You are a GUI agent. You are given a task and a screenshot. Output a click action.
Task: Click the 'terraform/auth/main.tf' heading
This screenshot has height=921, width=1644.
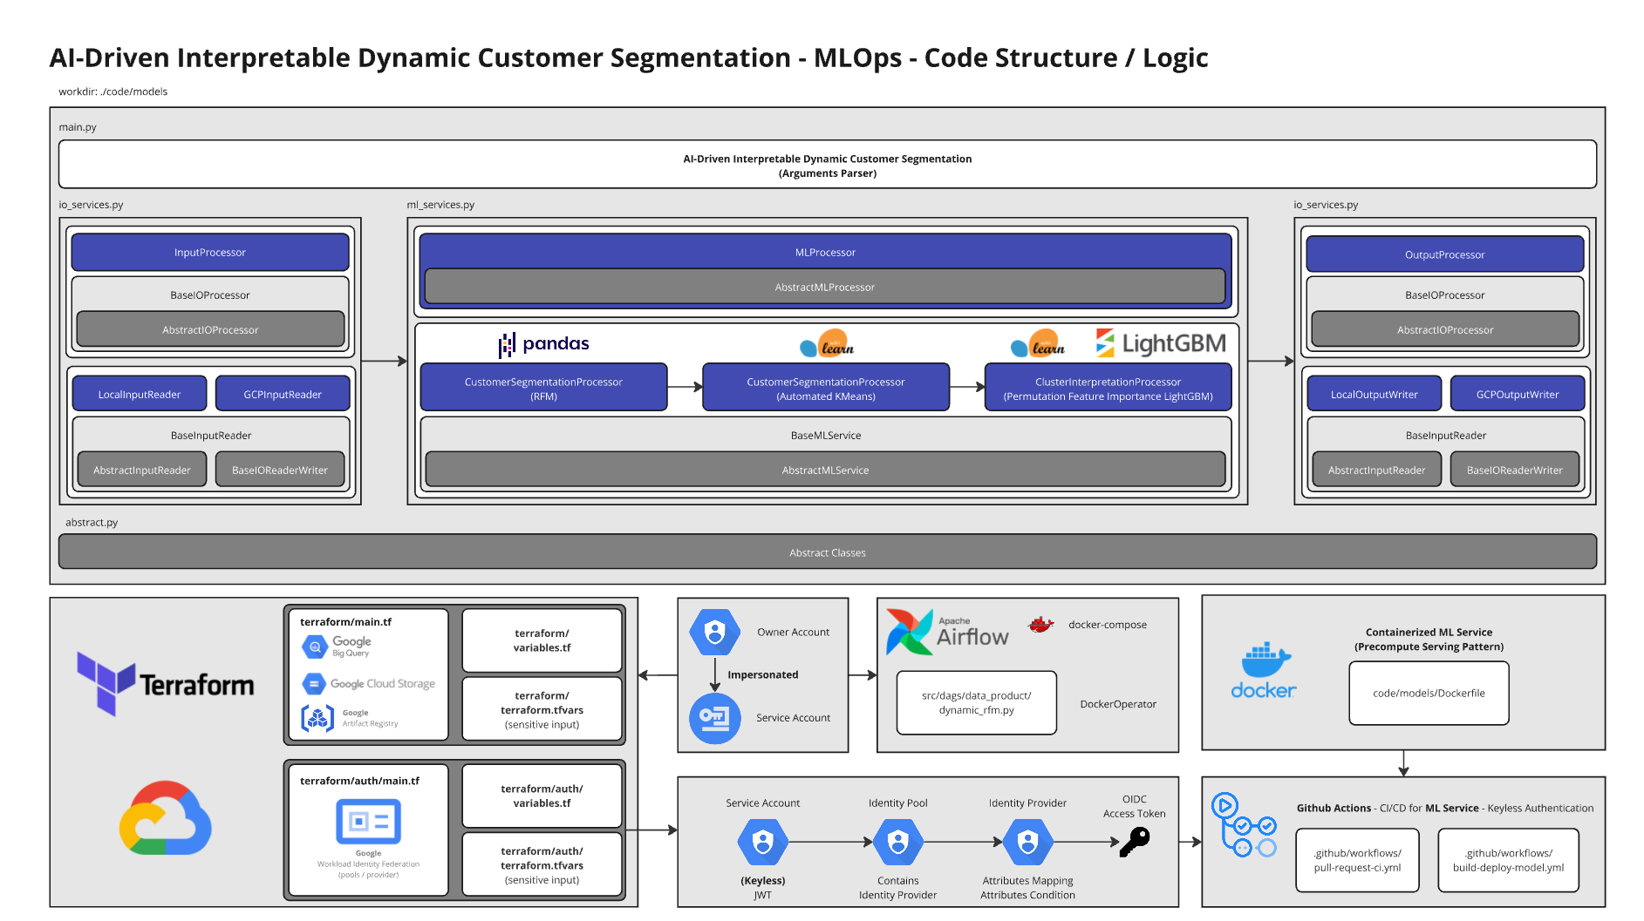pyautogui.click(x=359, y=781)
